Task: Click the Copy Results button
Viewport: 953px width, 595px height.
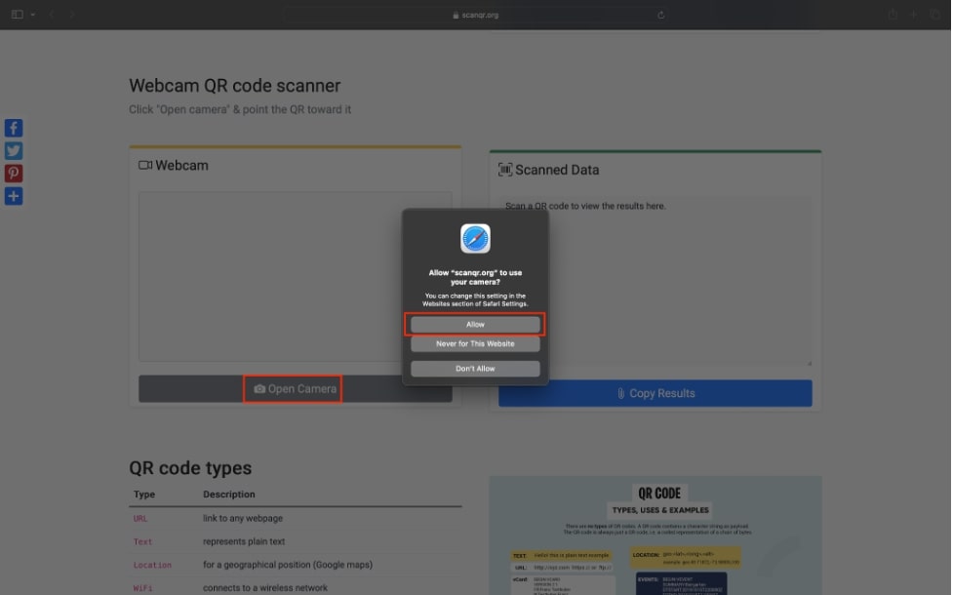Action: [x=655, y=393]
